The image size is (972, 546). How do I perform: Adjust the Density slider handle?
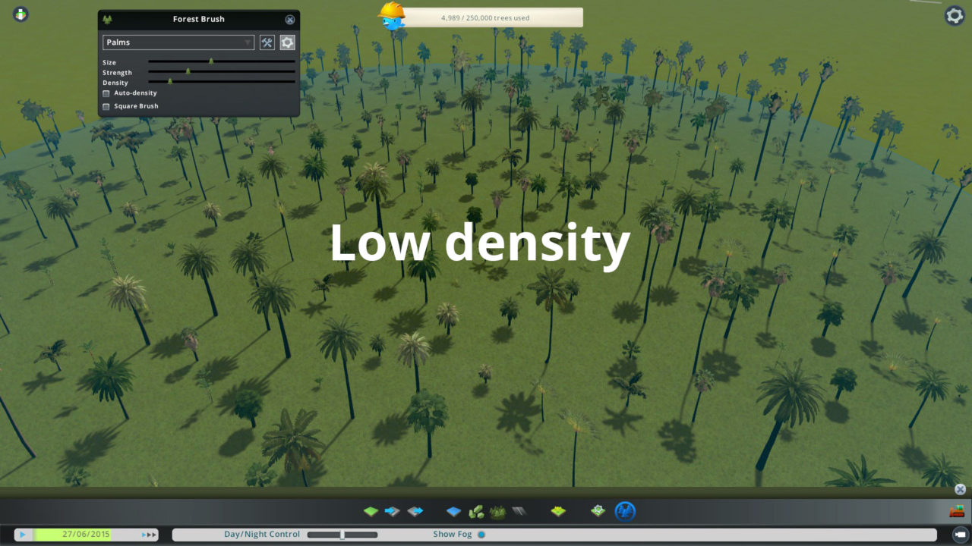(x=169, y=80)
